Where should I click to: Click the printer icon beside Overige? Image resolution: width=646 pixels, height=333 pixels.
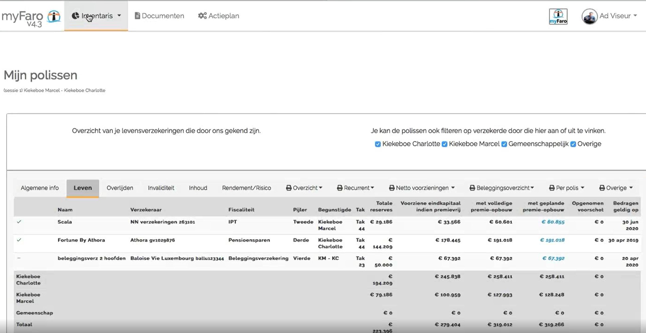pos(602,188)
